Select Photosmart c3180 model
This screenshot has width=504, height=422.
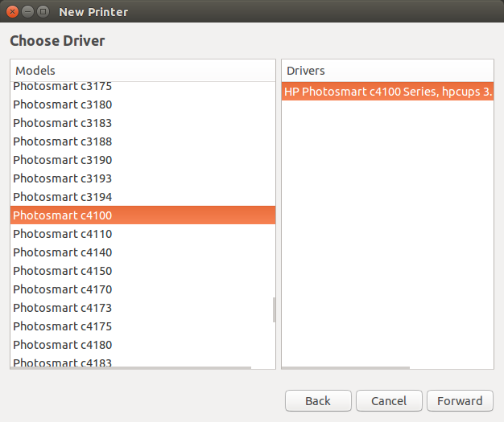pos(143,104)
